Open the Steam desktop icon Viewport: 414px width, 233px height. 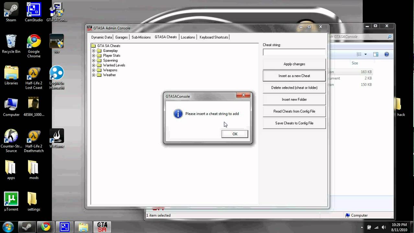point(11,12)
